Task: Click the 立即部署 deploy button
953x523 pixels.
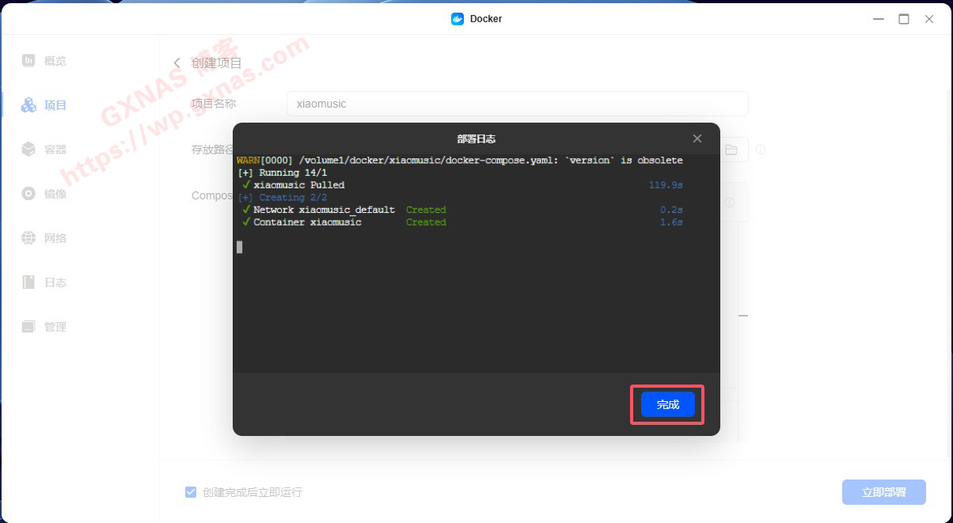Action: point(883,492)
